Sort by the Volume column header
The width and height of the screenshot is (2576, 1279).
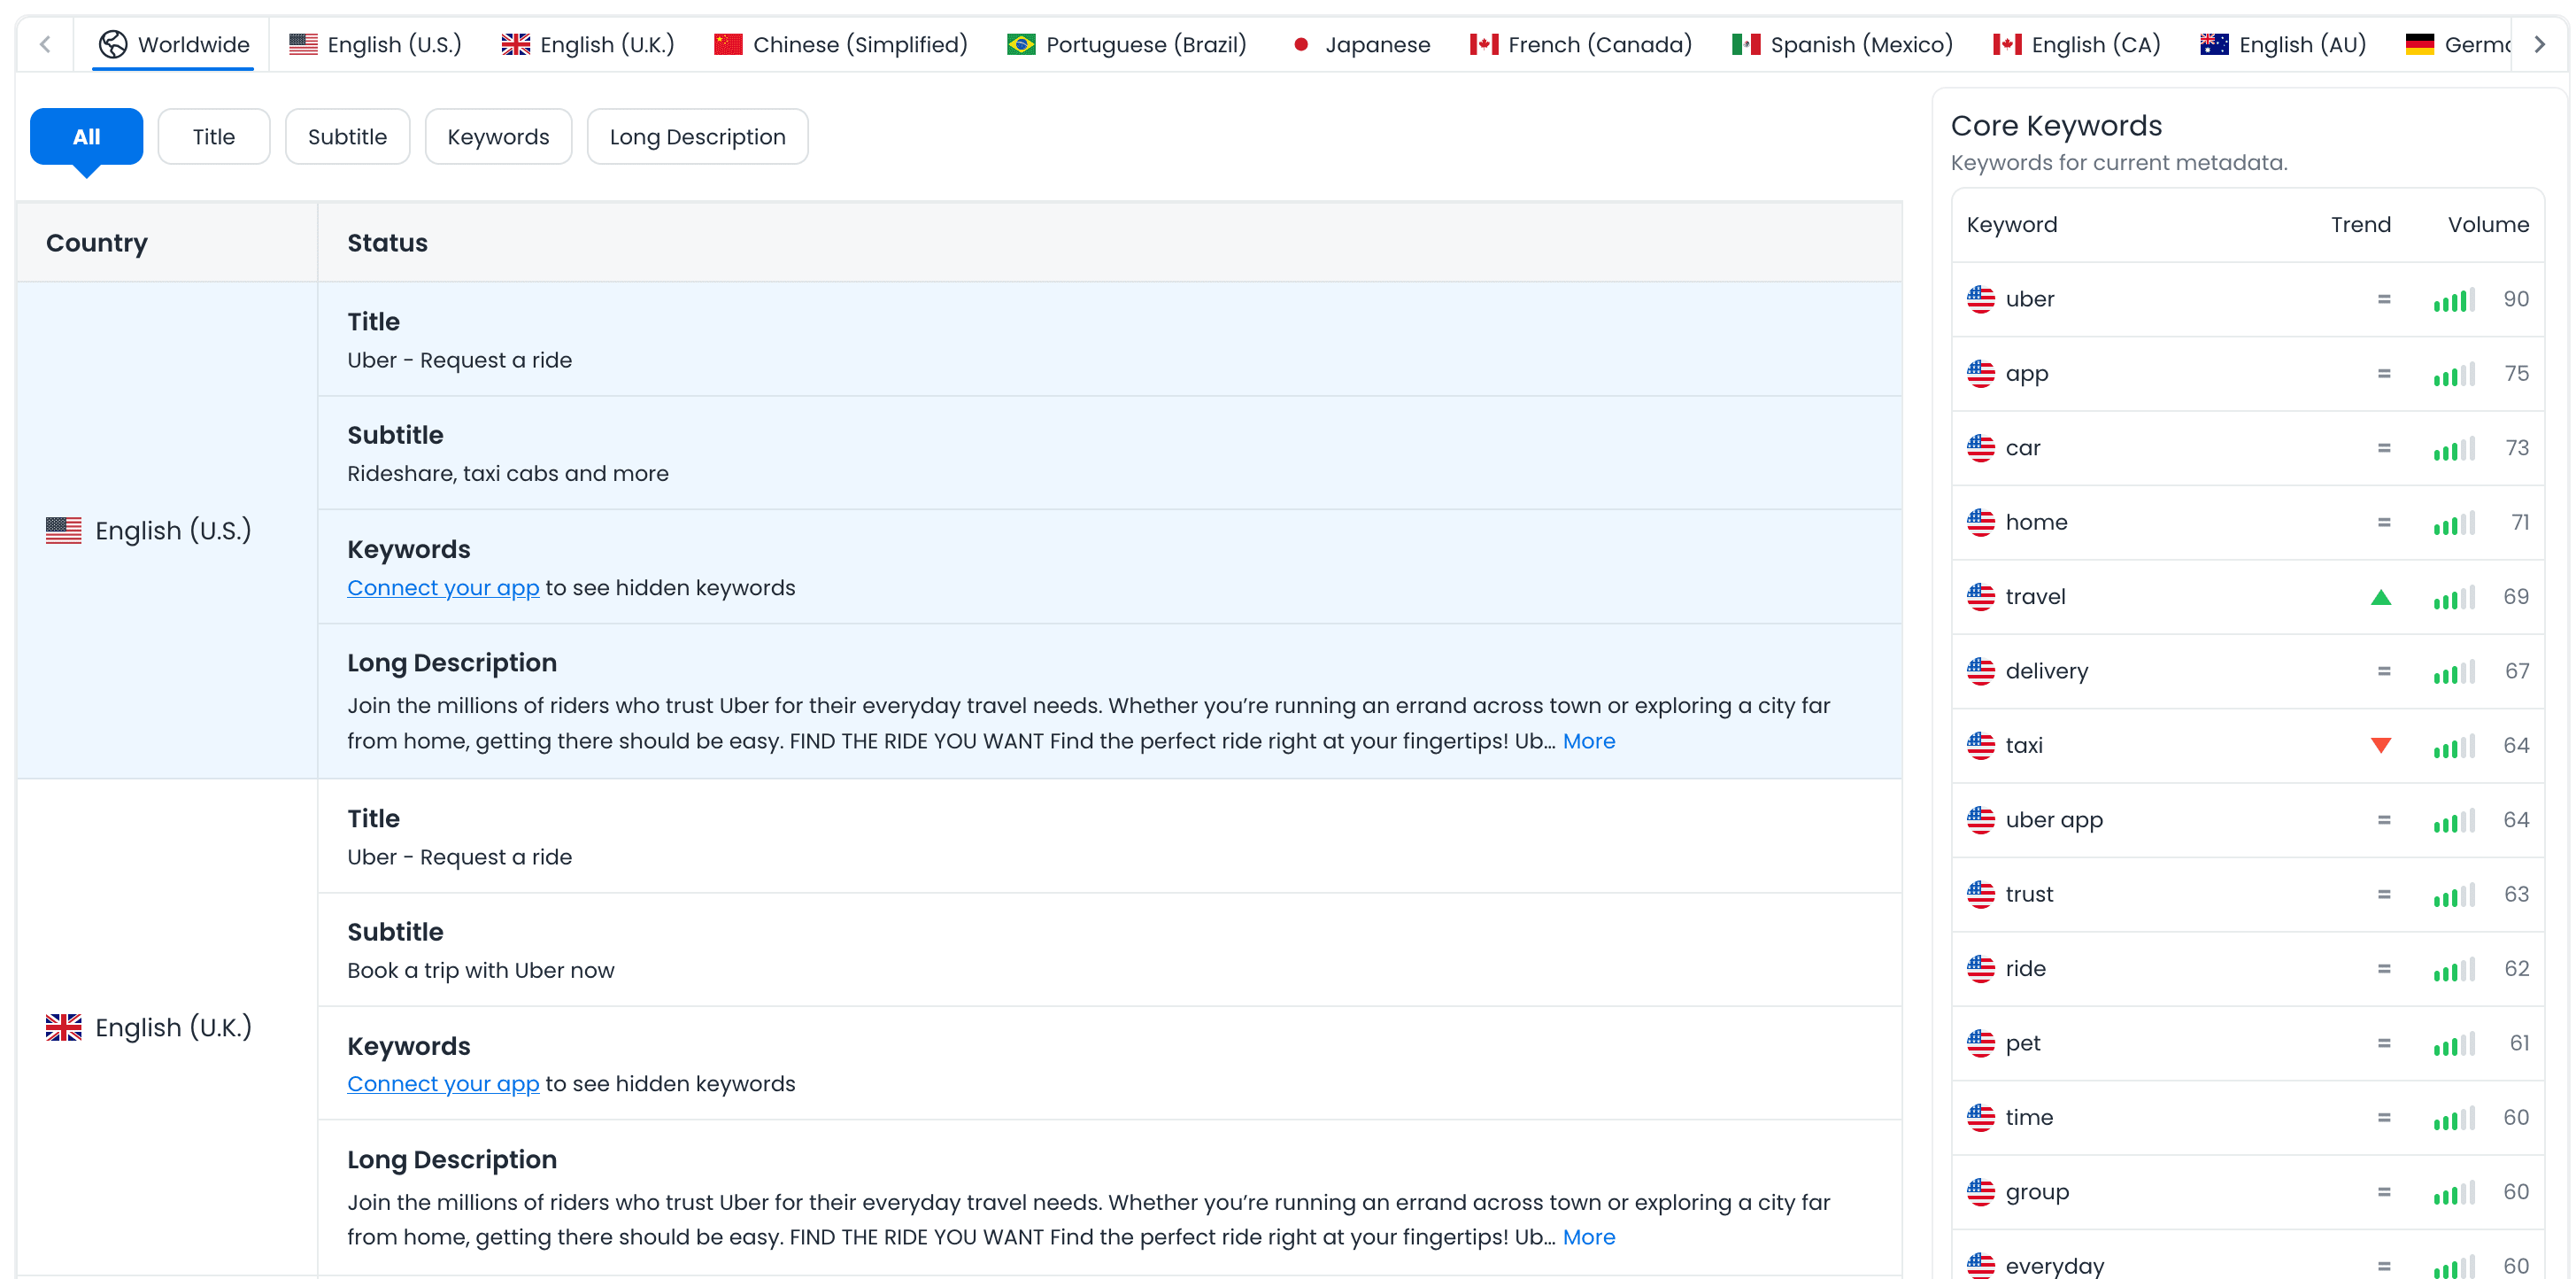(2488, 224)
